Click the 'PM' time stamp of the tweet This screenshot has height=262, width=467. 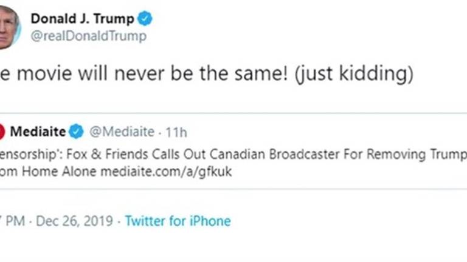point(16,221)
